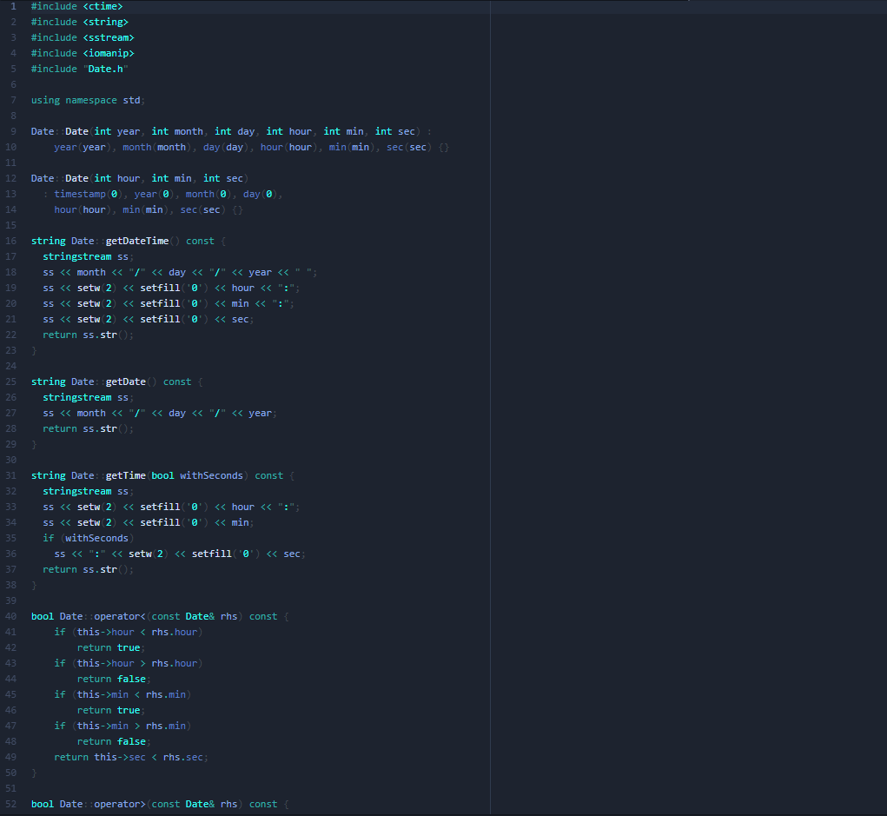This screenshot has width=887, height=816.
Task: Click the "Date.h" include filename
Action: [x=106, y=69]
